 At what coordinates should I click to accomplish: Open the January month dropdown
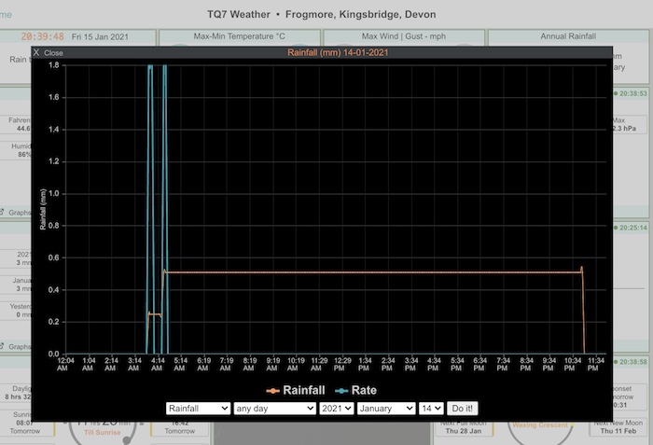tap(386, 409)
